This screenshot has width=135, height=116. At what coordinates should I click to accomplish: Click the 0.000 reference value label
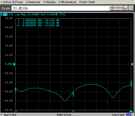pyautogui.click(x=9, y=64)
